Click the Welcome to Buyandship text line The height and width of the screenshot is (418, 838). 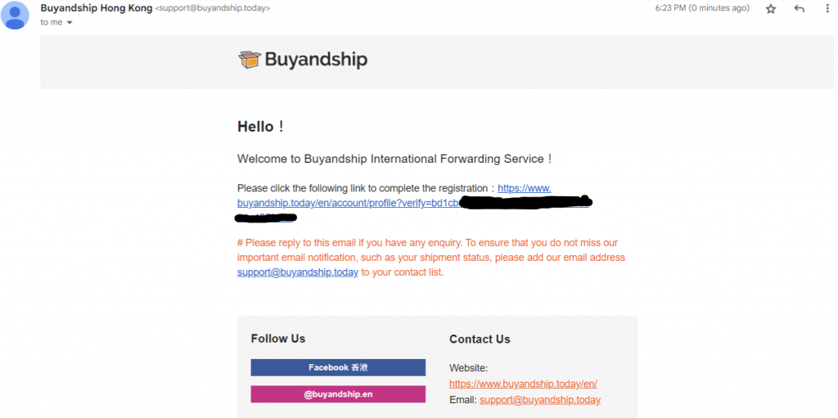point(394,159)
